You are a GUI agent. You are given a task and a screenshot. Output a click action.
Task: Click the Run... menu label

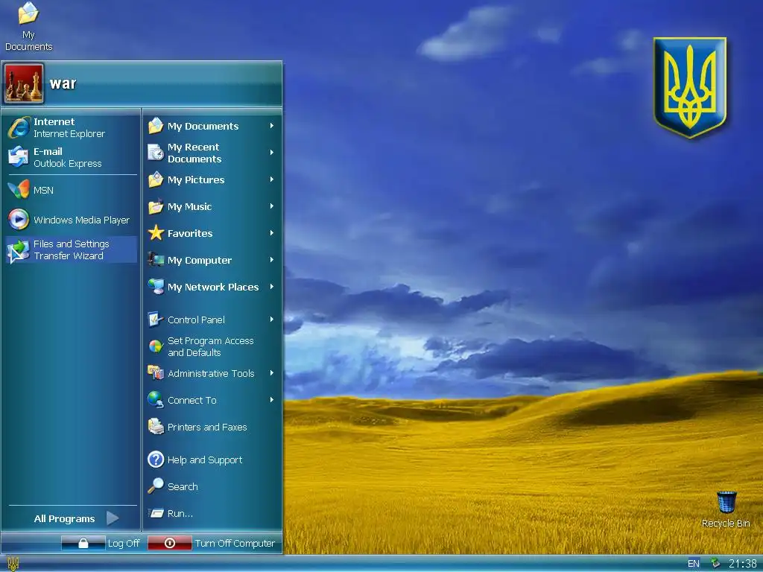tap(180, 513)
